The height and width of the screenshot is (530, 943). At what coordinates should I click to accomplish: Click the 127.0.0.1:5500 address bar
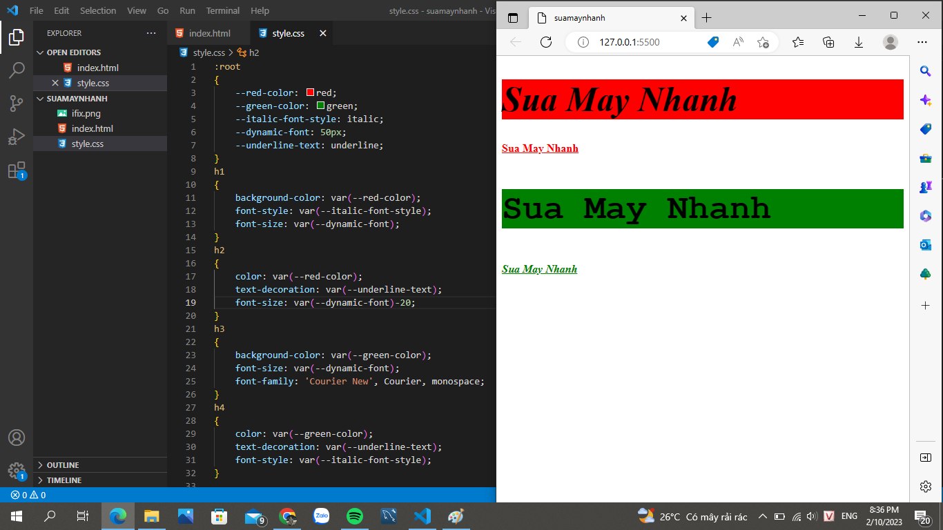tap(630, 42)
